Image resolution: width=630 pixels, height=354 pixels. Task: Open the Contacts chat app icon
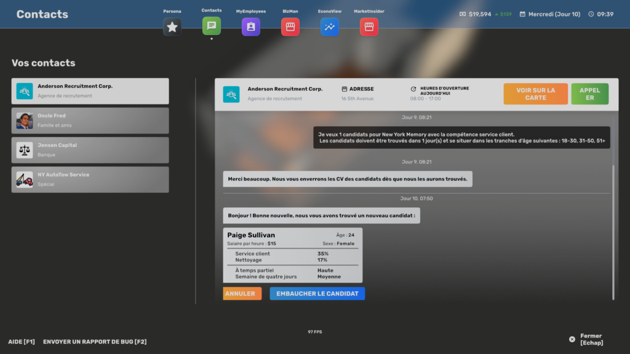pos(211,26)
